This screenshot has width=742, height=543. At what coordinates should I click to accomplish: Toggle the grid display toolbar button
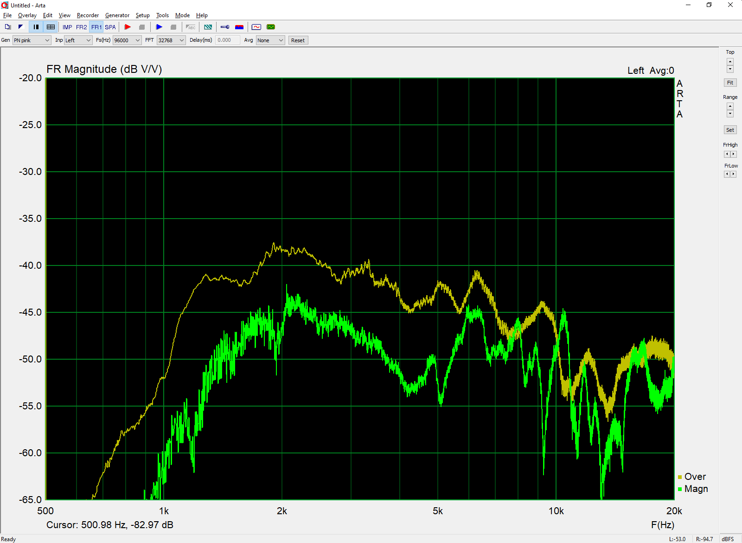51,27
